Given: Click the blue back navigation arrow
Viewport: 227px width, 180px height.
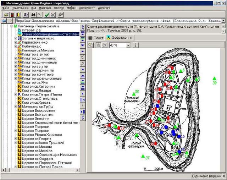Looking at the screenshot, I should (x=4, y=21).
